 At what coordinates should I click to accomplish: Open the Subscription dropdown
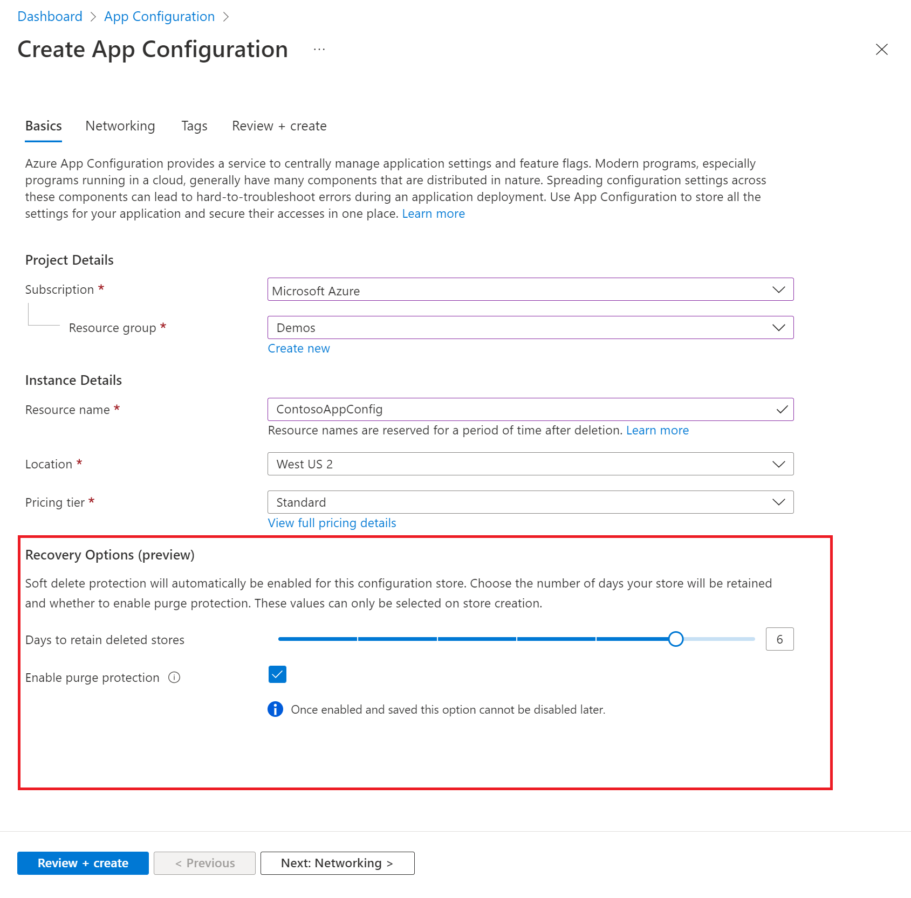[530, 290]
